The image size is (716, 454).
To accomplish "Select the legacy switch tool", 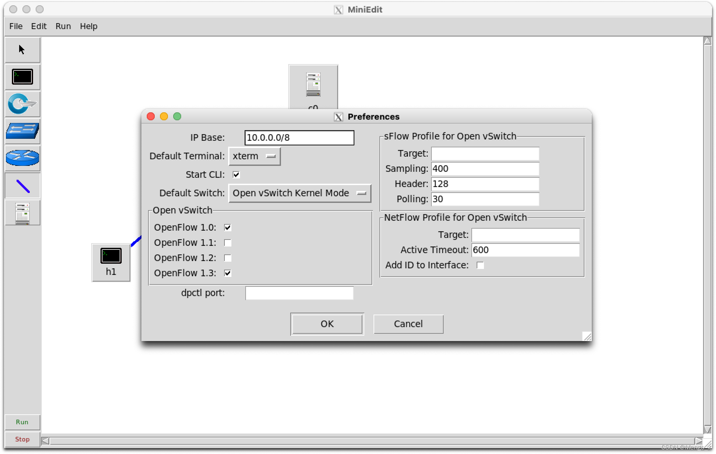I will [x=22, y=131].
